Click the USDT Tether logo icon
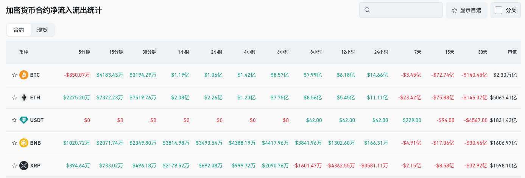This screenshot has width=525, height=178. pos(24,120)
